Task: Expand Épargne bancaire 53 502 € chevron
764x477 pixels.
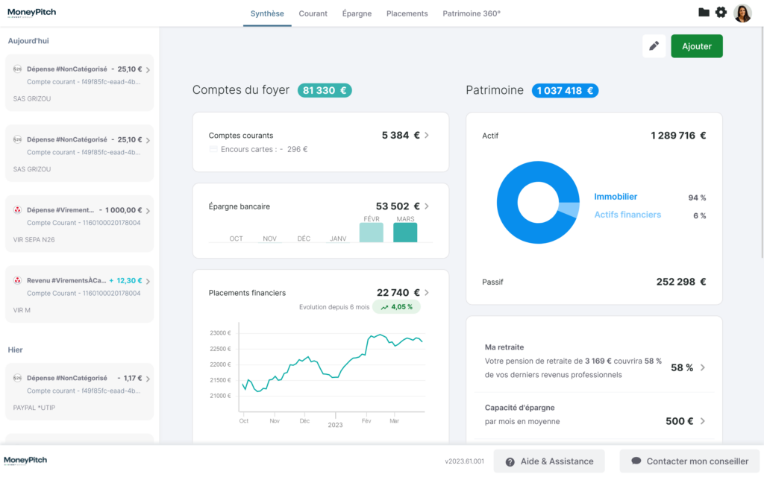Action: click(427, 206)
